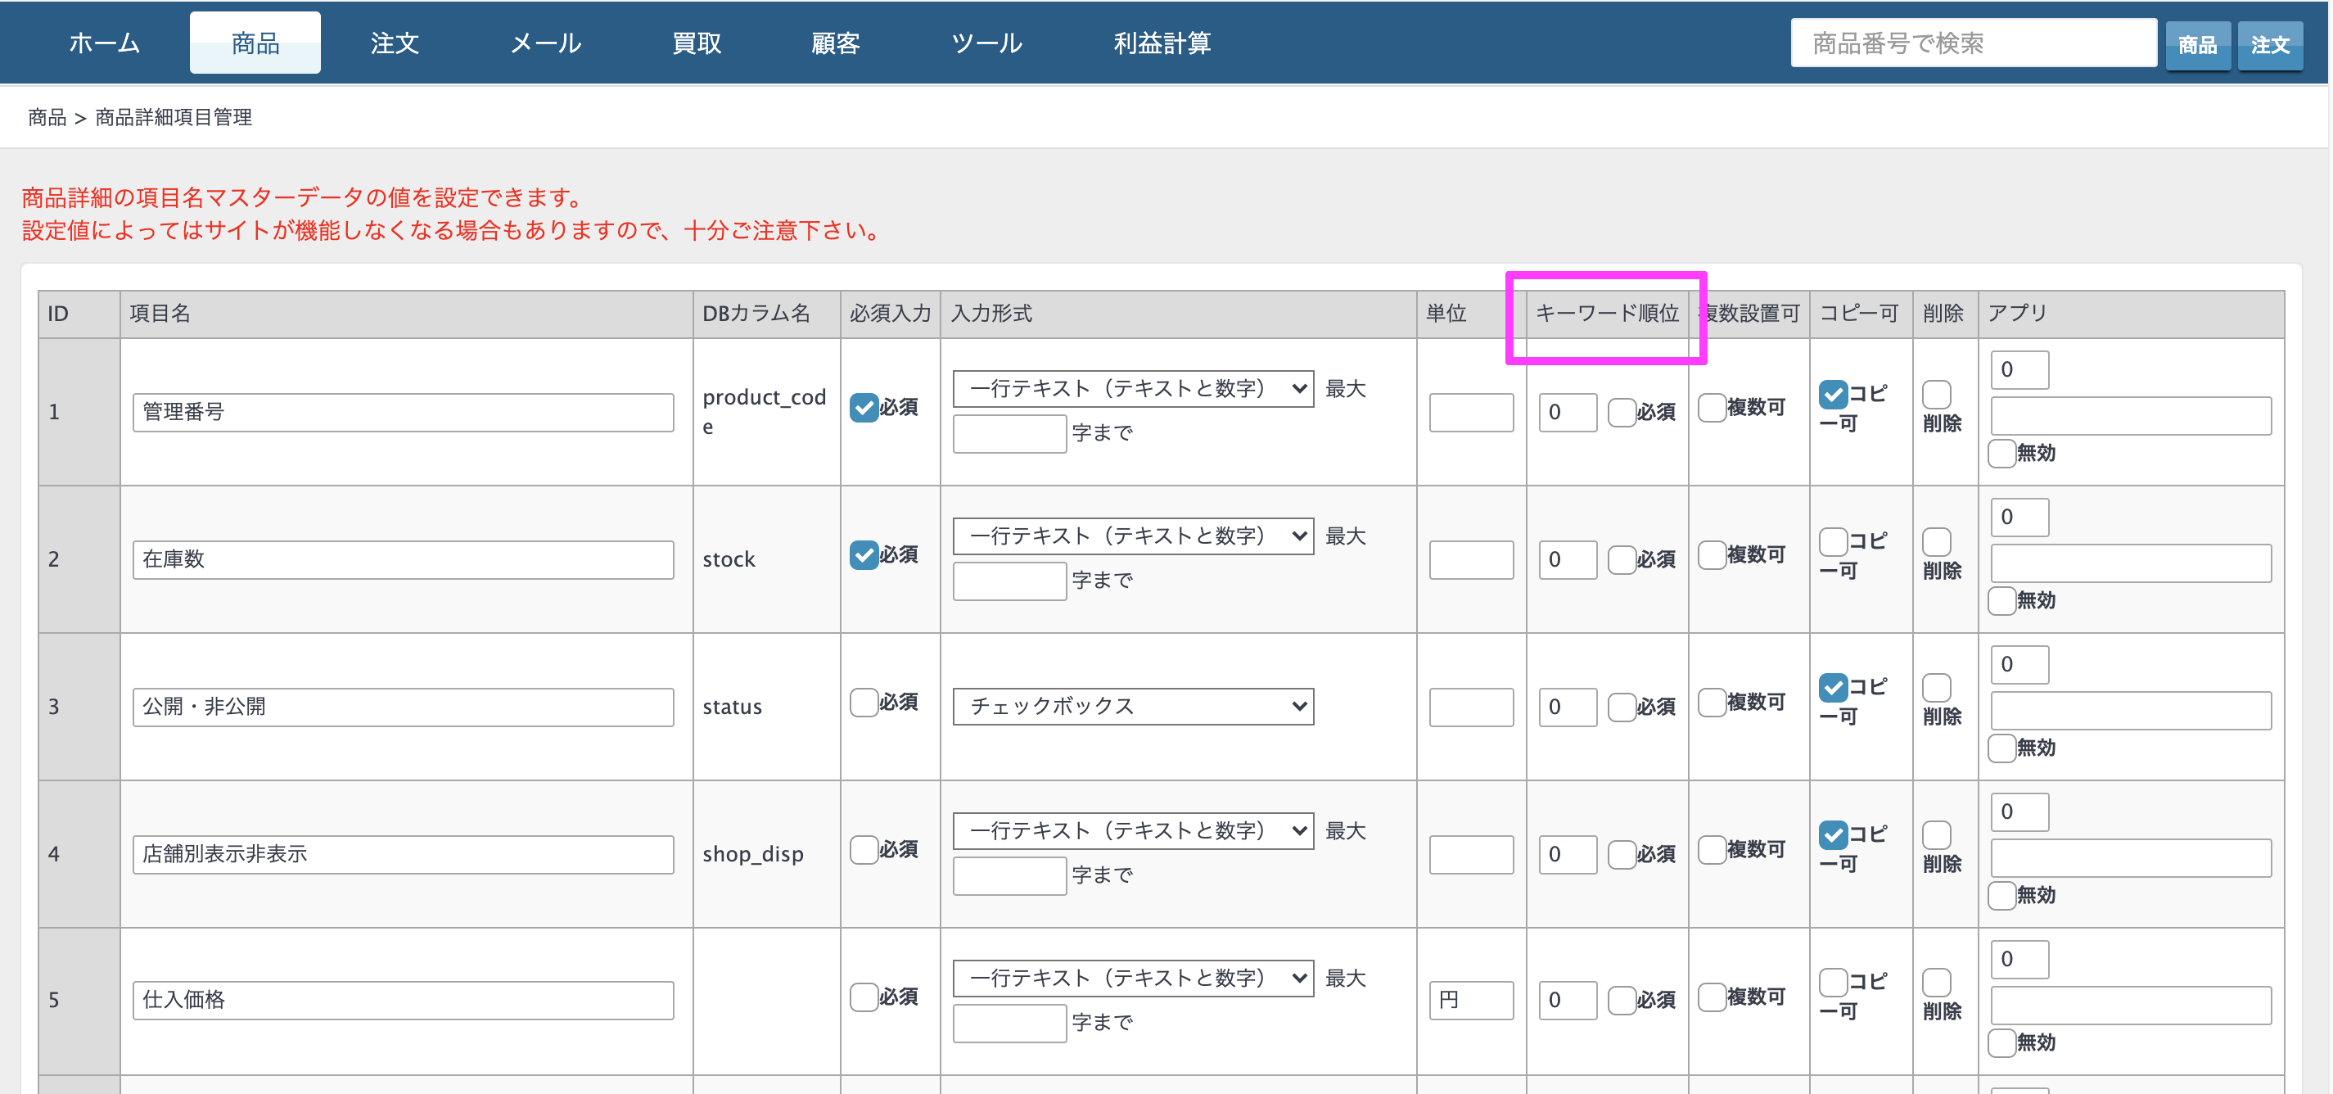Image resolution: width=2333 pixels, height=1094 pixels.
Task: Click the 仕入価格 item name field
Action: pyautogui.click(x=403, y=1000)
